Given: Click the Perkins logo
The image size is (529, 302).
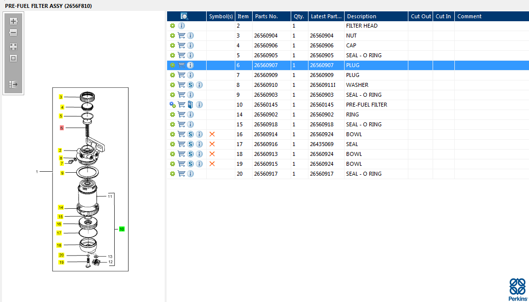Looking at the screenshot, I should pyautogui.click(x=517, y=289).
